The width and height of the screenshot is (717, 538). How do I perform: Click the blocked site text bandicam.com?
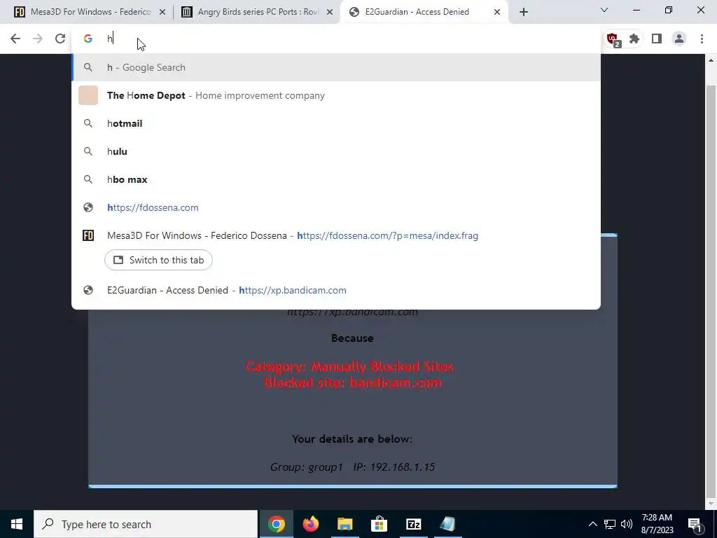pos(396,382)
